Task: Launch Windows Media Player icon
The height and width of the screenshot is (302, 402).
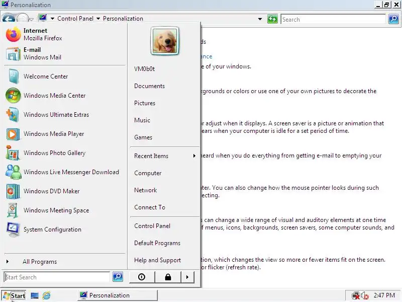Action: point(13,134)
